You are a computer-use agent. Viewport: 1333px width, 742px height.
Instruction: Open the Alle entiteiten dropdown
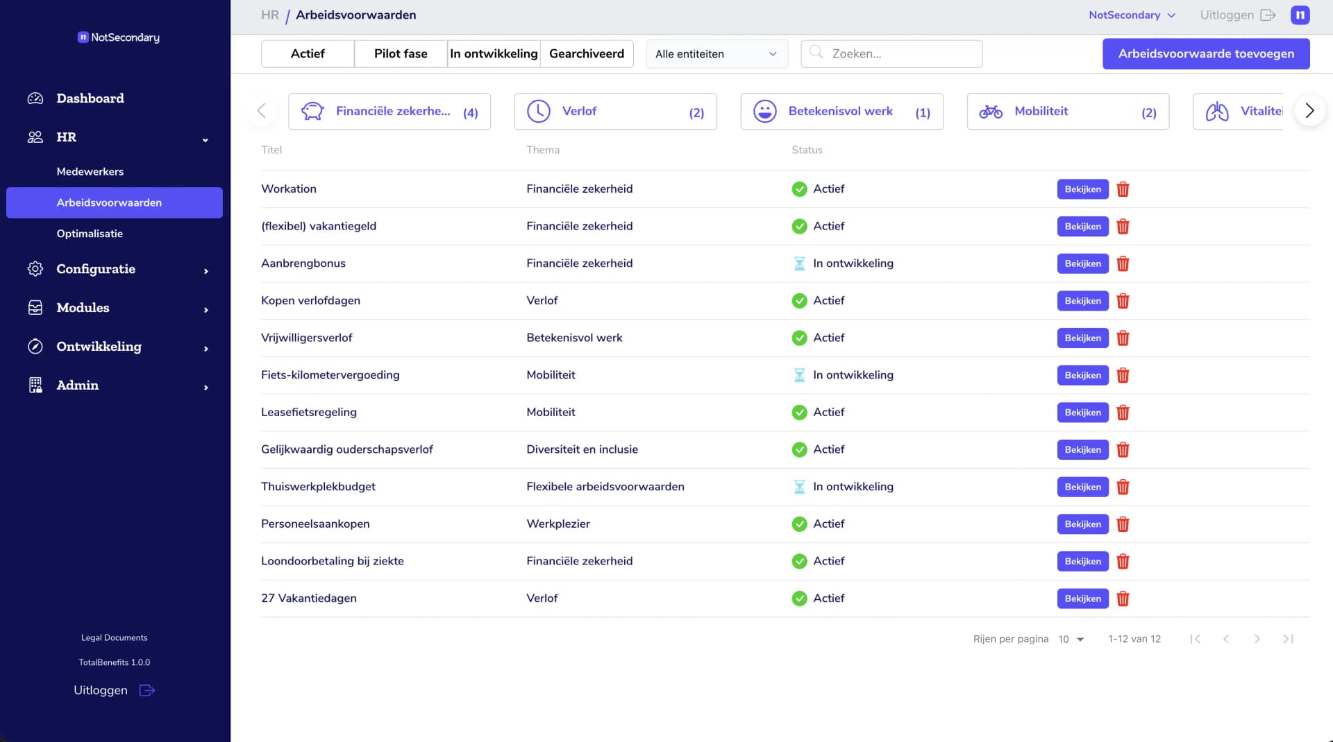coord(716,53)
